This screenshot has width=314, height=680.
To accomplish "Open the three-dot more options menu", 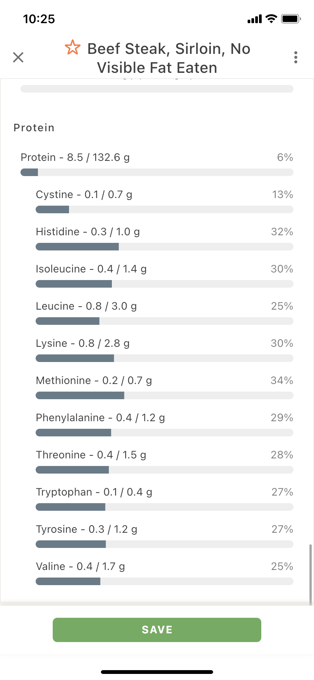I will (296, 57).
